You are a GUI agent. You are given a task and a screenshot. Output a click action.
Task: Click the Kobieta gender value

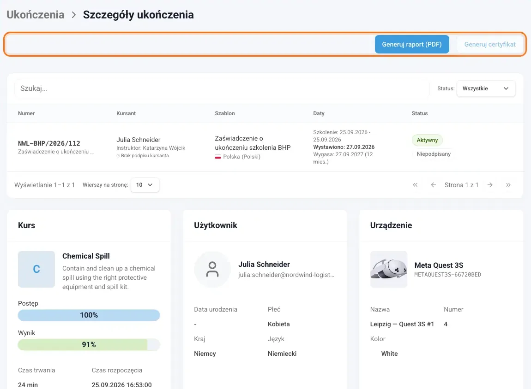(279, 324)
